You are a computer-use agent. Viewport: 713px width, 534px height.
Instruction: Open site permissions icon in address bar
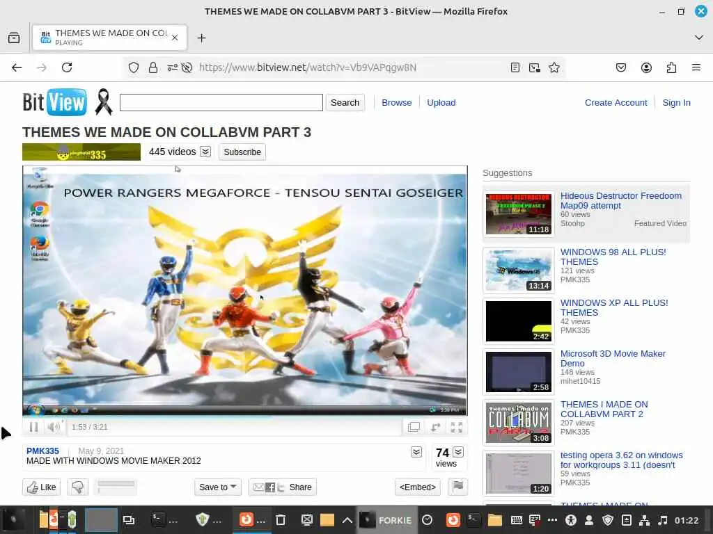173,67
